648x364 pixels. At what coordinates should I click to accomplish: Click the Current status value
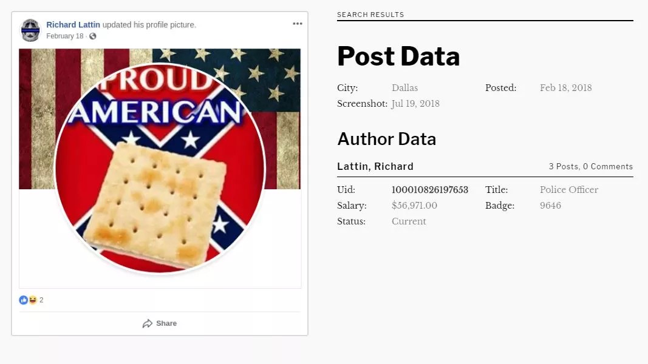click(409, 221)
